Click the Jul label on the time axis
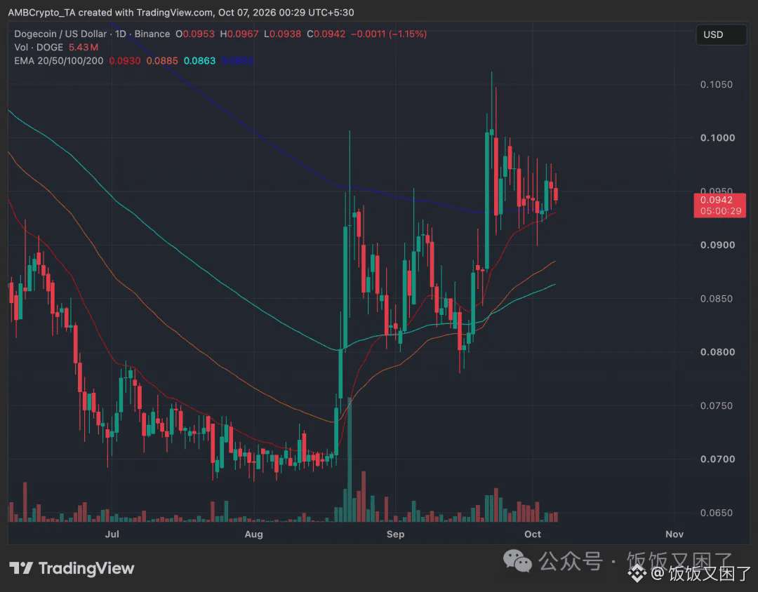758x592 pixels. (112, 534)
